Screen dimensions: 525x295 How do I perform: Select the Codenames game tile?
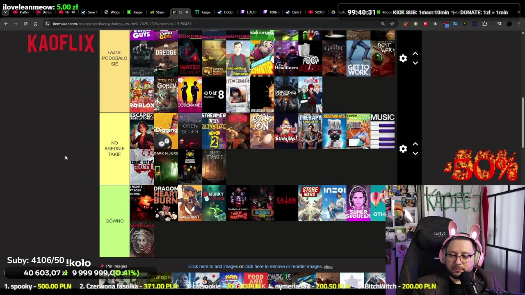pos(190,94)
